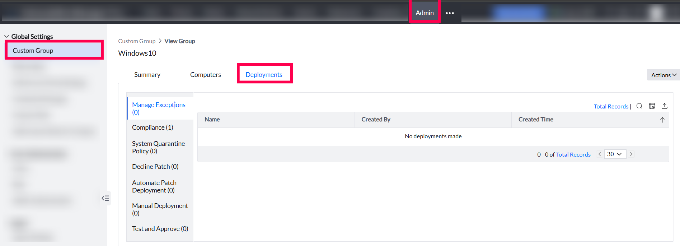Go to the next page arrow
This screenshot has width=680, height=246.
coord(631,154)
